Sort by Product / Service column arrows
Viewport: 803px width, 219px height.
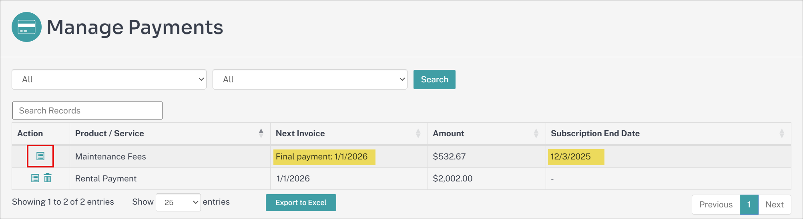pyautogui.click(x=261, y=133)
